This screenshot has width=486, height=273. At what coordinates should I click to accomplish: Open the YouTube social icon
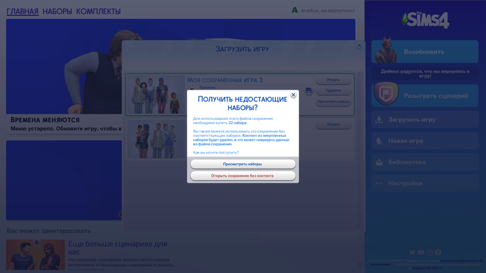pyautogui.click(x=421, y=252)
